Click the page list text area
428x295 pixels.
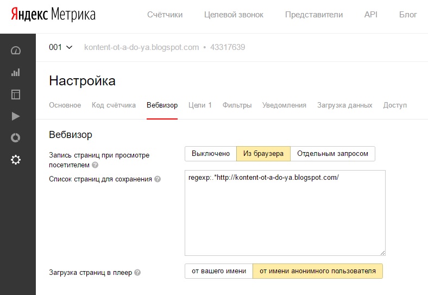tap(285, 217)
